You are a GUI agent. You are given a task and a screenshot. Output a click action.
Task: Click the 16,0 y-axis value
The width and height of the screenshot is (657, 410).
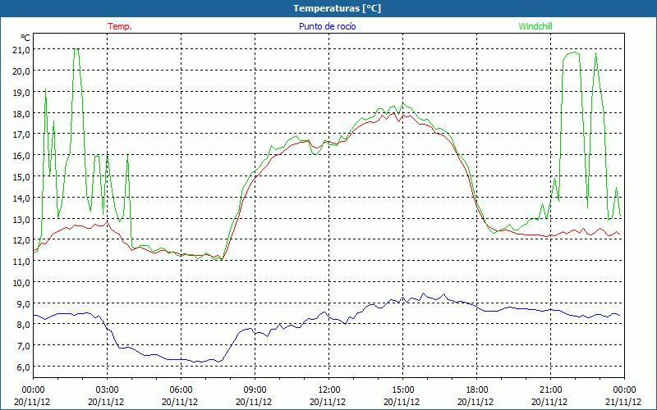[x=21, y=156]
